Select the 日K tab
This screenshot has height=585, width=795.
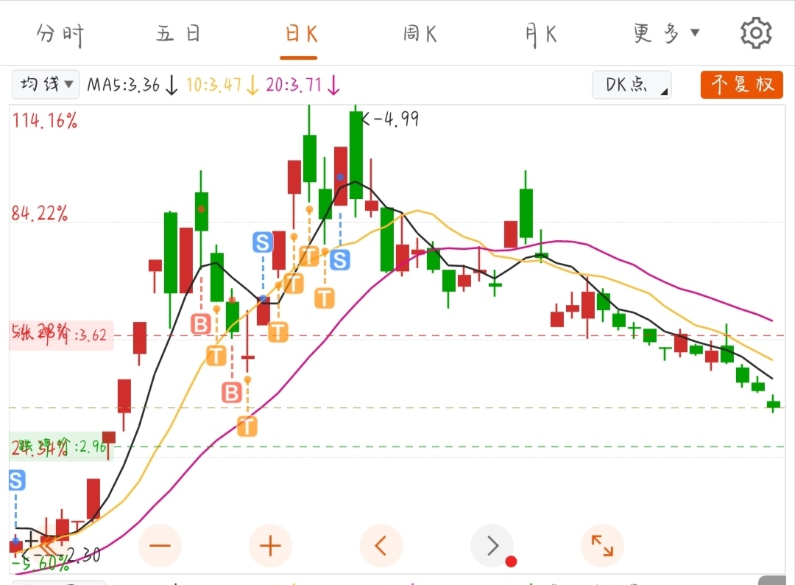pyautogui.click(x=301, y=35)
